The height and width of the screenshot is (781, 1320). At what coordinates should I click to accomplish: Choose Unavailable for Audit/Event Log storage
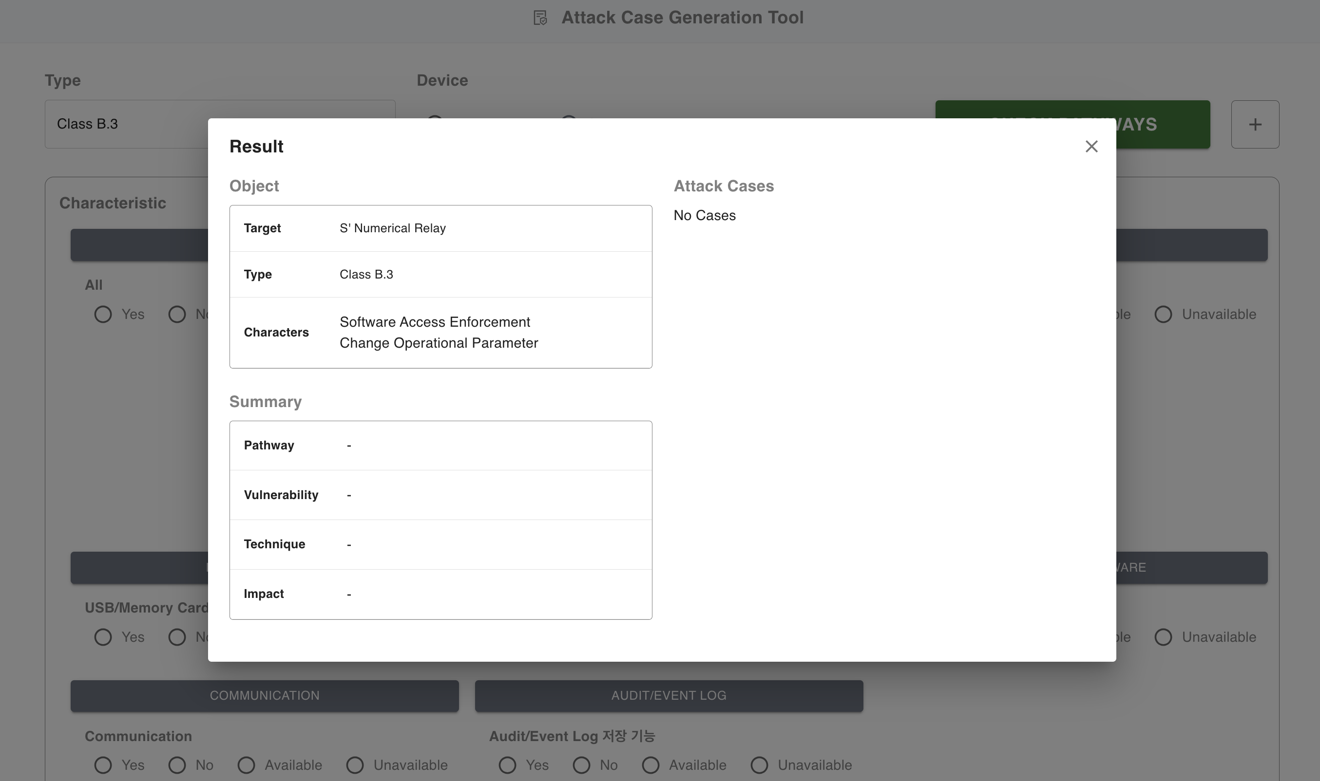point(759,764)
